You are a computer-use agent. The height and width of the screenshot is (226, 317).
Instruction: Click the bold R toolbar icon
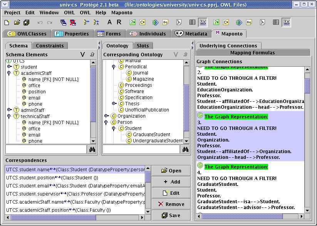click(119, 22)
